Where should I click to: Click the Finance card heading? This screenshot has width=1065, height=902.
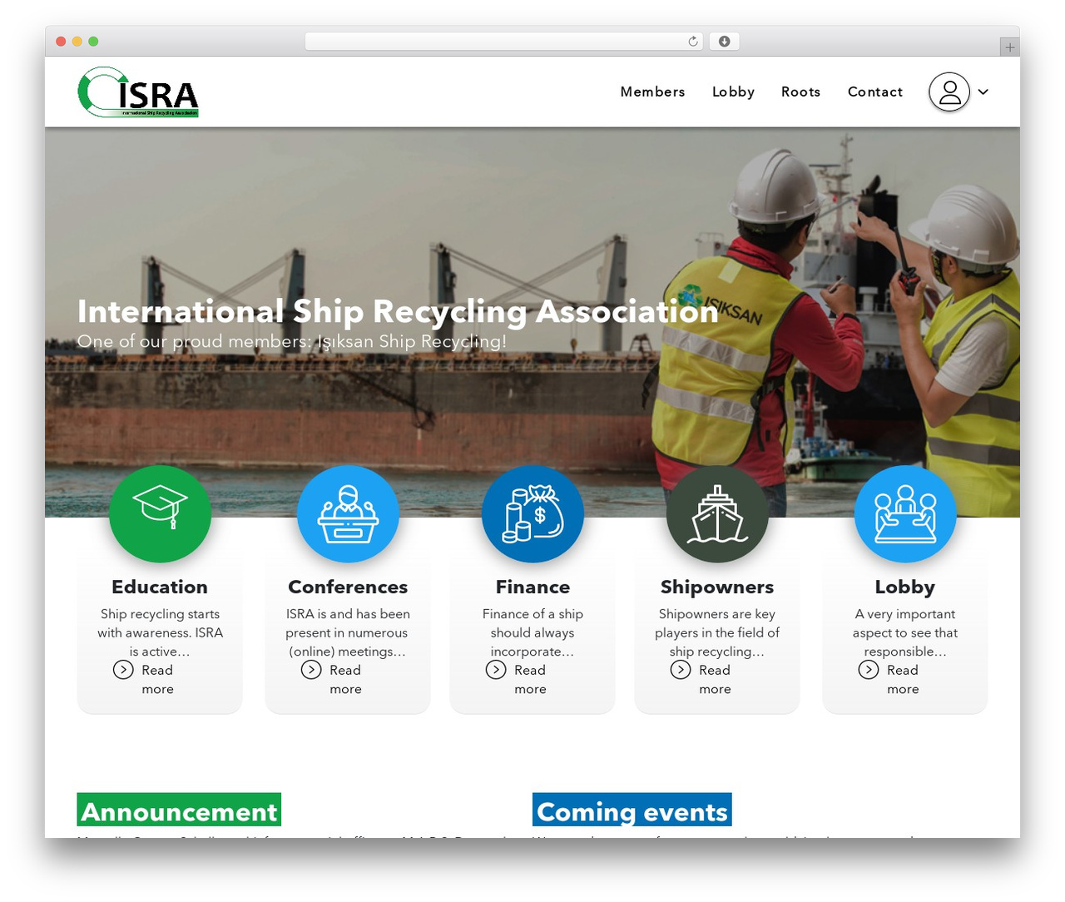532,587
